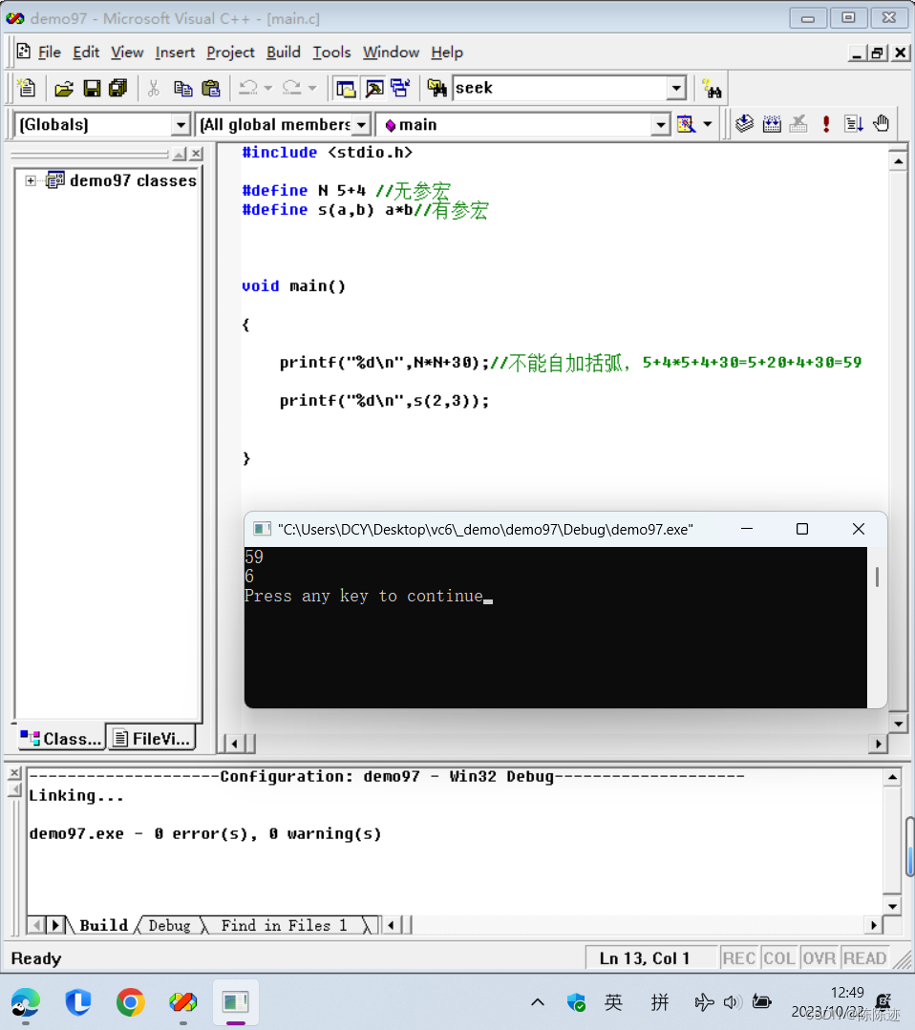Click the Stop Build toolbar icon

pos(798,123)
